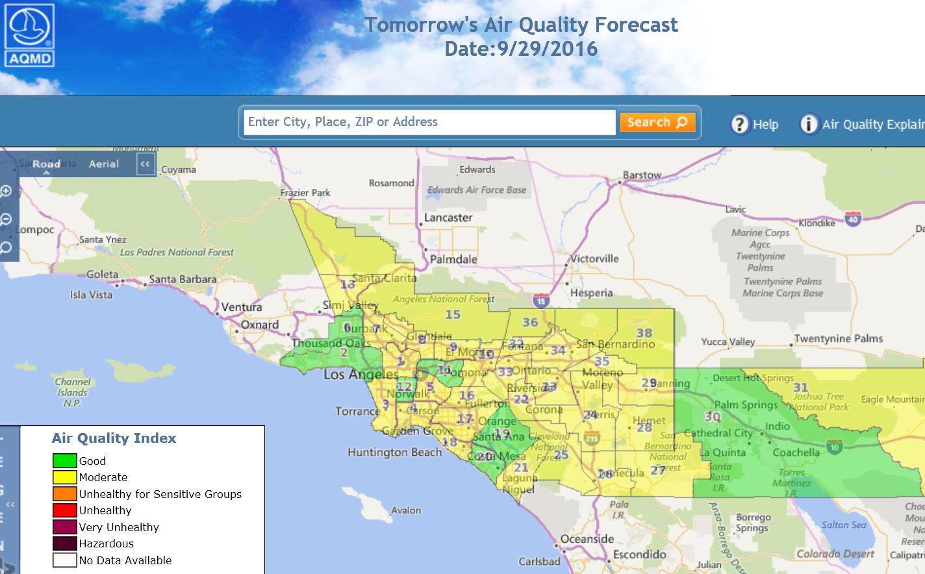Screen dimensions: 925x574
Task: Click the Interstate 15 highway shield
Action: 541,301
